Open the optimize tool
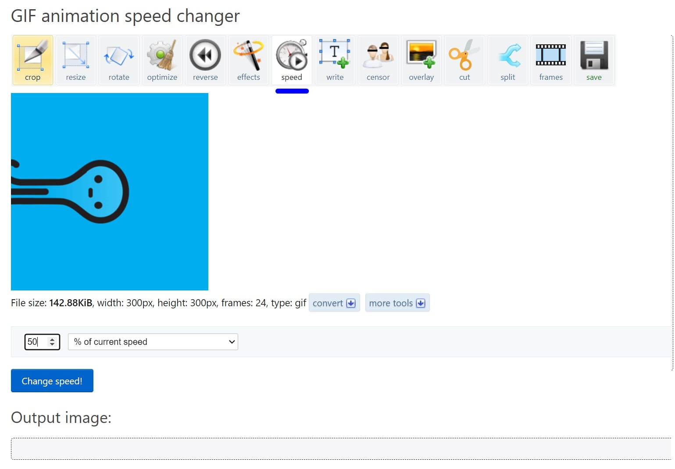 click(x=162, y=60)
